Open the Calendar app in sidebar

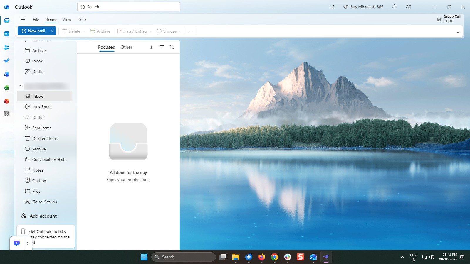[x=7, y=34]
